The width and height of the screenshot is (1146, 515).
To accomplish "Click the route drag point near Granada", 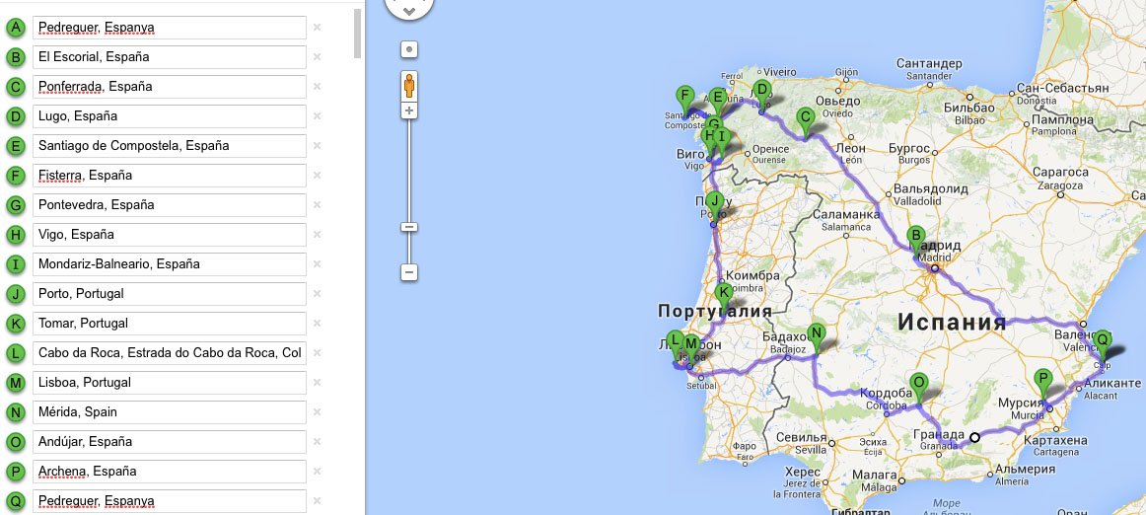I will point(974,437).
